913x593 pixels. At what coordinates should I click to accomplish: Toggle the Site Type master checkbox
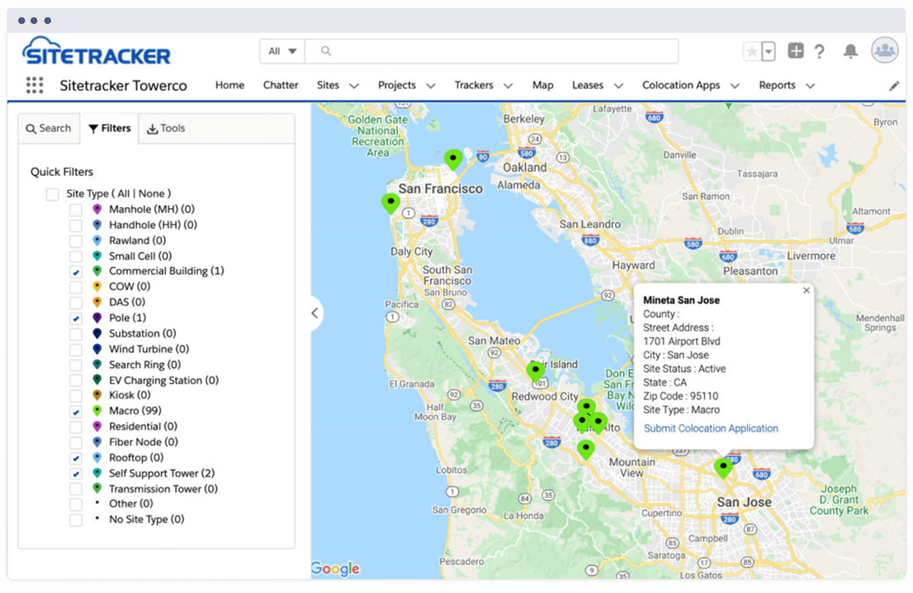(x=52, y=194)
